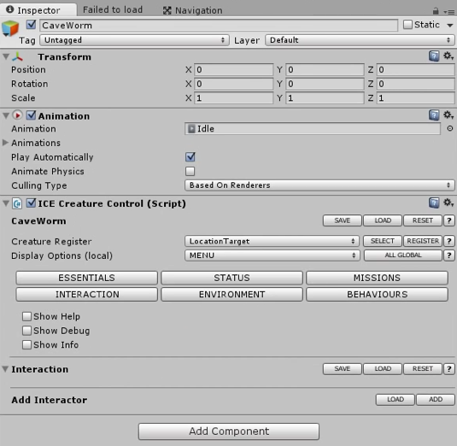This screenshot has width=457, height=446.
Task: Open Transform help reference icon
Action: [434, 56]
